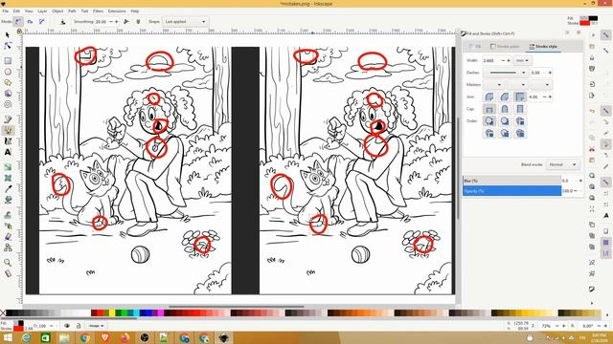Open the Layer menu
Image resolution: width=613 pixels, height=344 pixels.
click(42, 11)
